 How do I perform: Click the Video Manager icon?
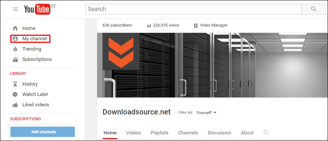point(196,25)
